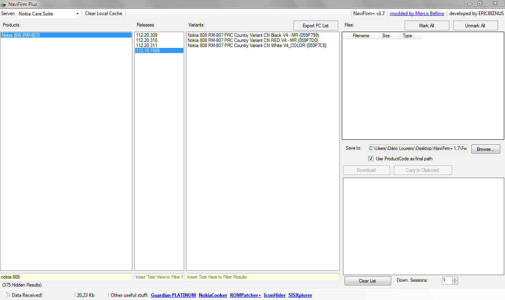Click the Unmark All button
This screenshot has height=300, width=505.
point(475,26)
